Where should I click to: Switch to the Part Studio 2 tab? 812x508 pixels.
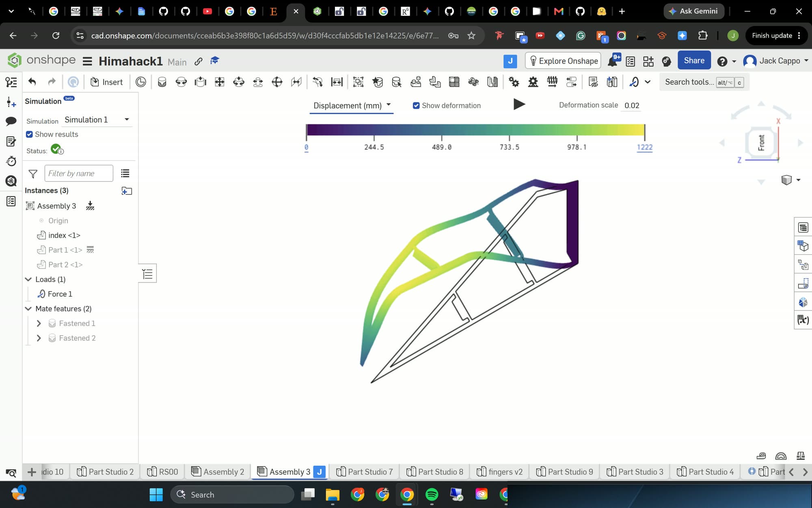pos(105,472)
